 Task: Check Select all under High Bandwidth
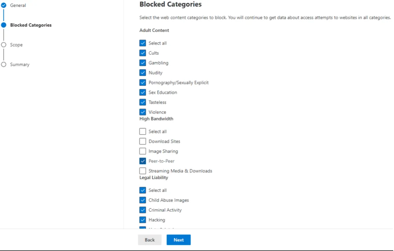143,131
